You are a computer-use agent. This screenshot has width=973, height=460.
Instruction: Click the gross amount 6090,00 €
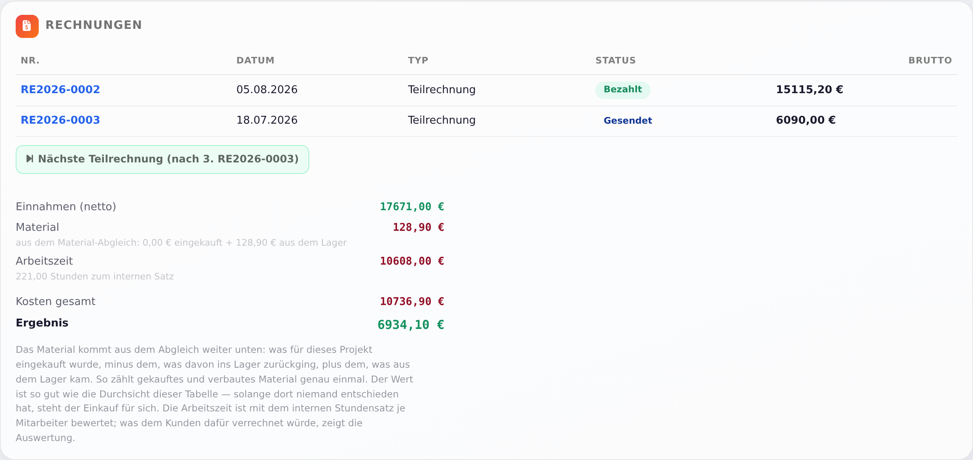[806, 120]
